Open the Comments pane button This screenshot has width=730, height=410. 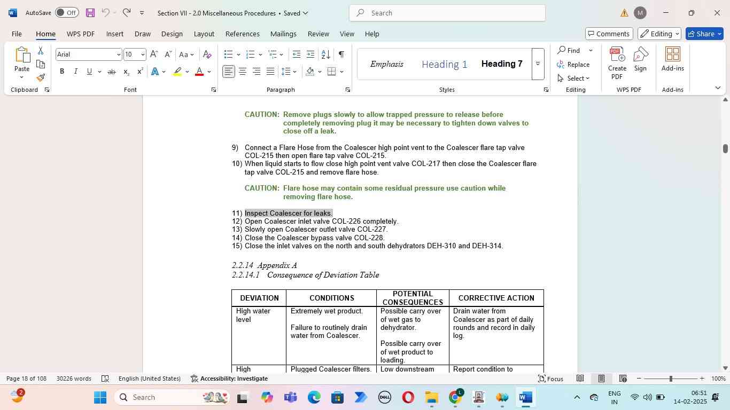609,34
